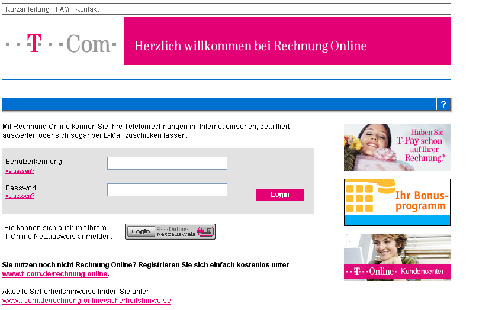Open www.t-com.de/rechnung-online registration link
Screen dimensions: 492x310
click(x=55, y=274)
